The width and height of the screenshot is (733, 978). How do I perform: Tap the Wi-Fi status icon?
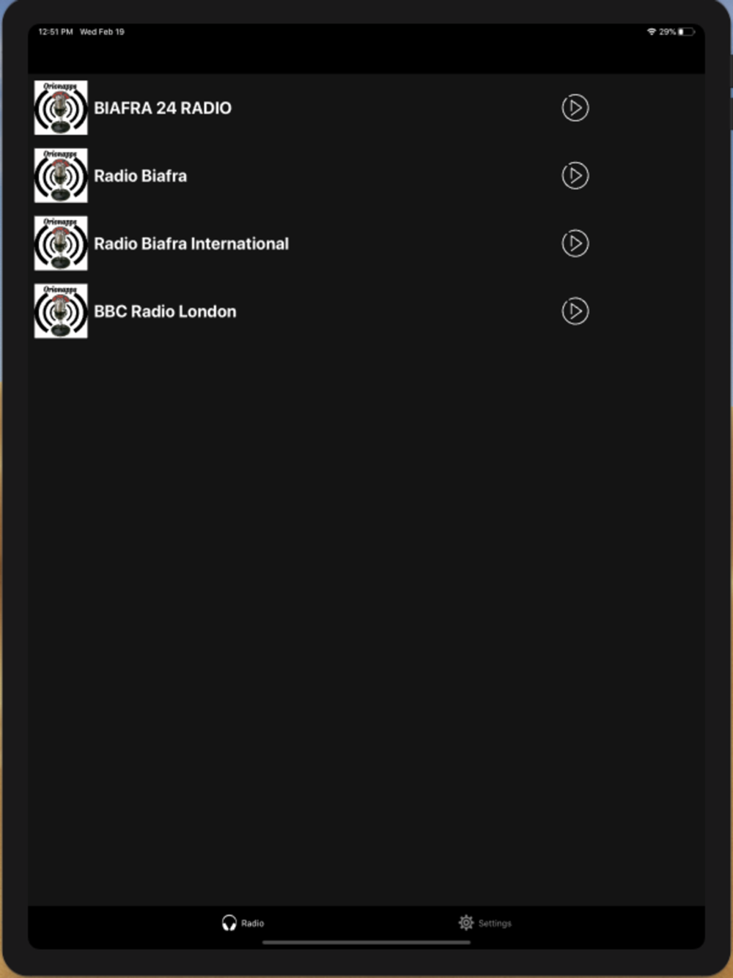point(651,32)
